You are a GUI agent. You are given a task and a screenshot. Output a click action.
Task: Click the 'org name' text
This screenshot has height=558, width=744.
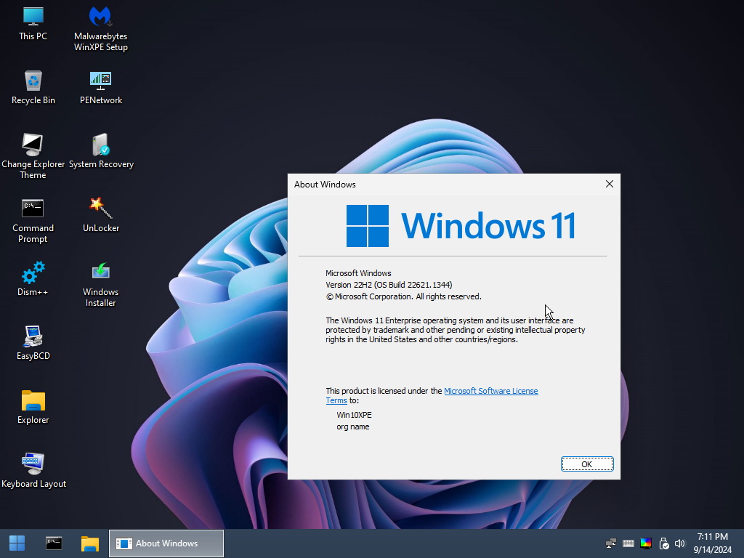click(352, 426)
